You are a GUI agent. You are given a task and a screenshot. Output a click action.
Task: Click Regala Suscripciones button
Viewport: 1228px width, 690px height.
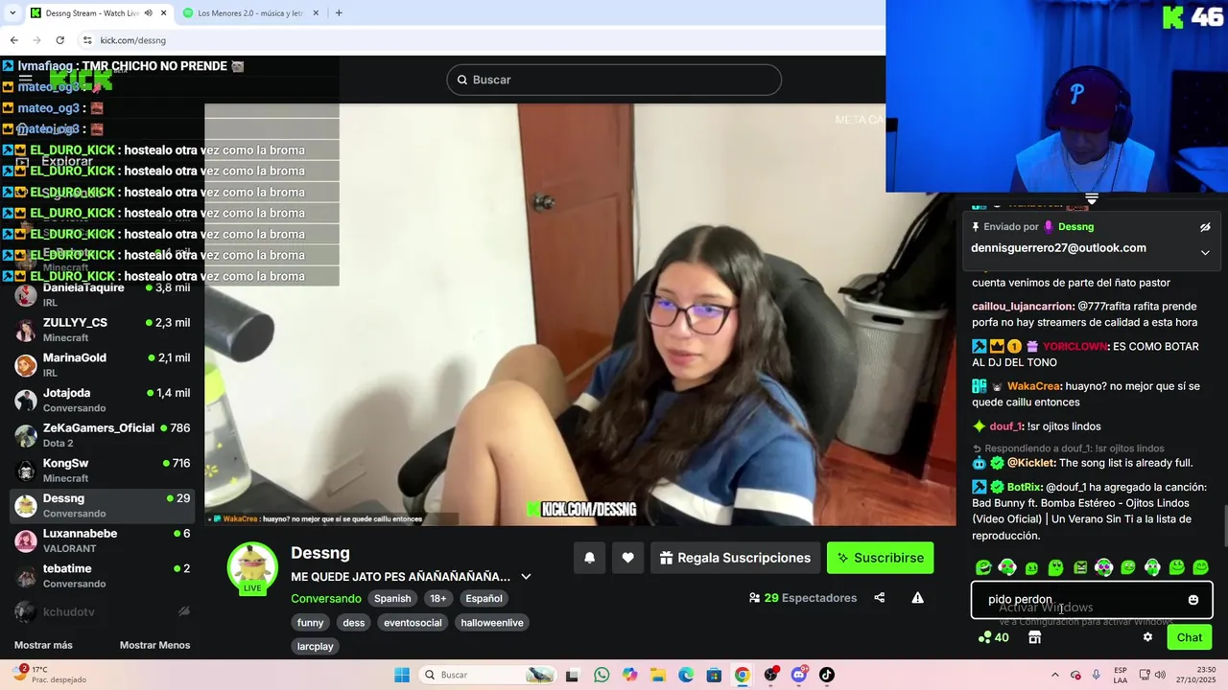(735, 558)
